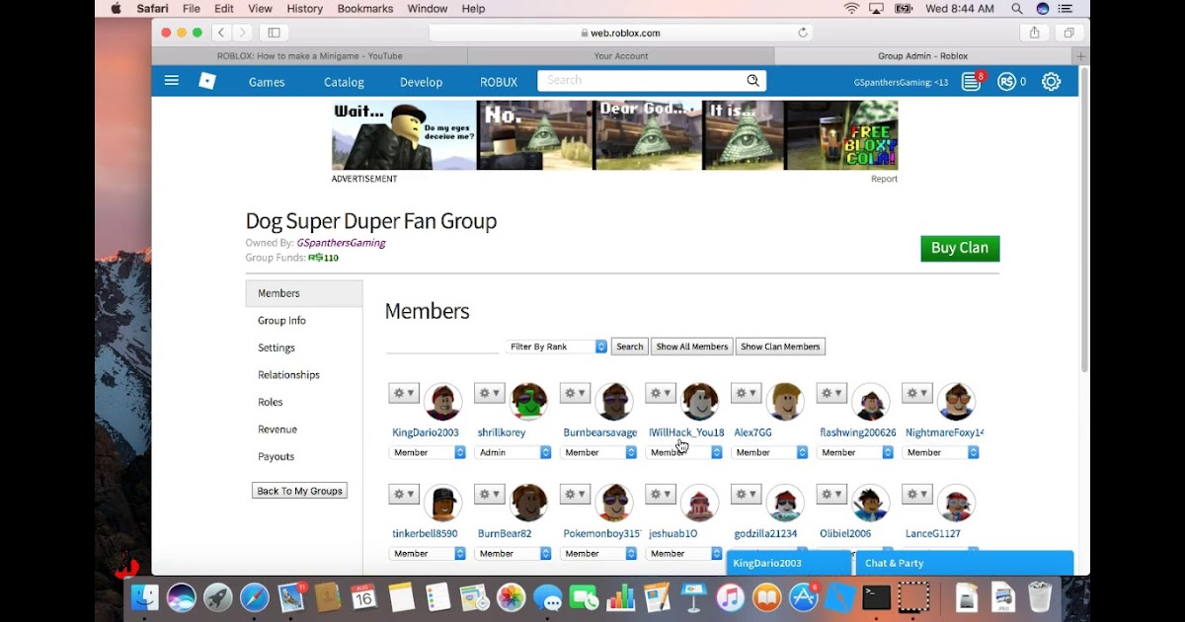Open the History menu
The image size is (1185, 622).
[304, 9]
